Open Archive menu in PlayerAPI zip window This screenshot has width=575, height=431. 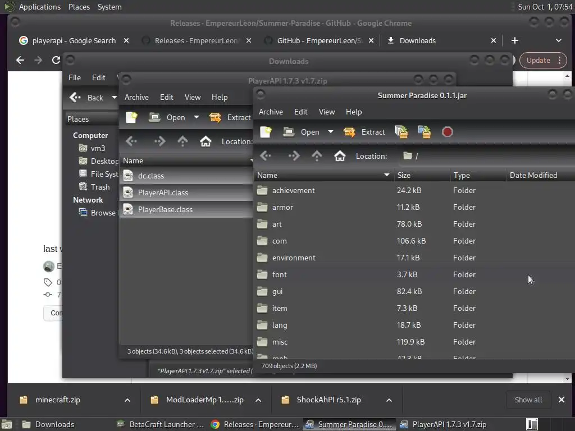pos(137,97)
